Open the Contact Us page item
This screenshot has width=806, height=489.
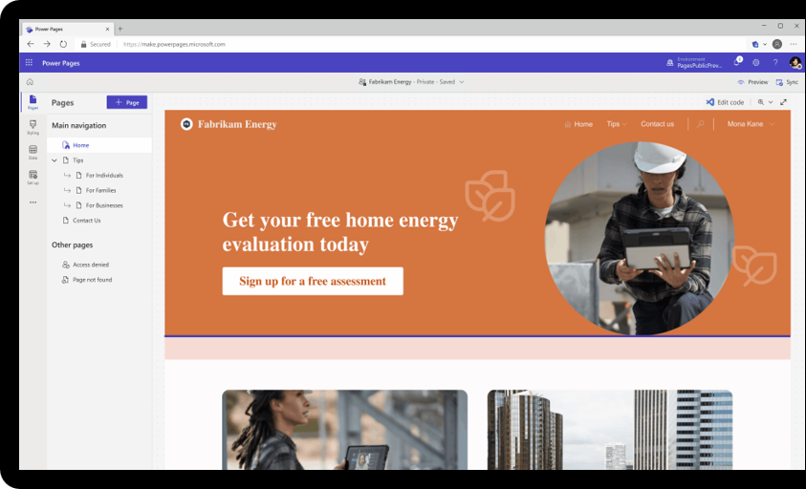[x=86, y=221]
